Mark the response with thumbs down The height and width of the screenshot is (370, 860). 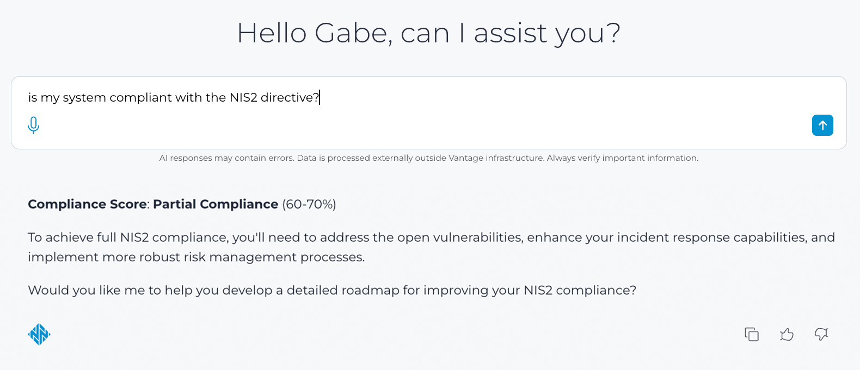tap(821, 334)
